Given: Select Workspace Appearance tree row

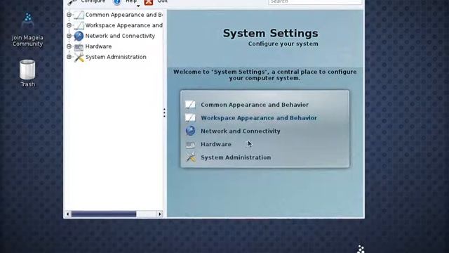Looking at the screenshot, I should tap(123, 25).
